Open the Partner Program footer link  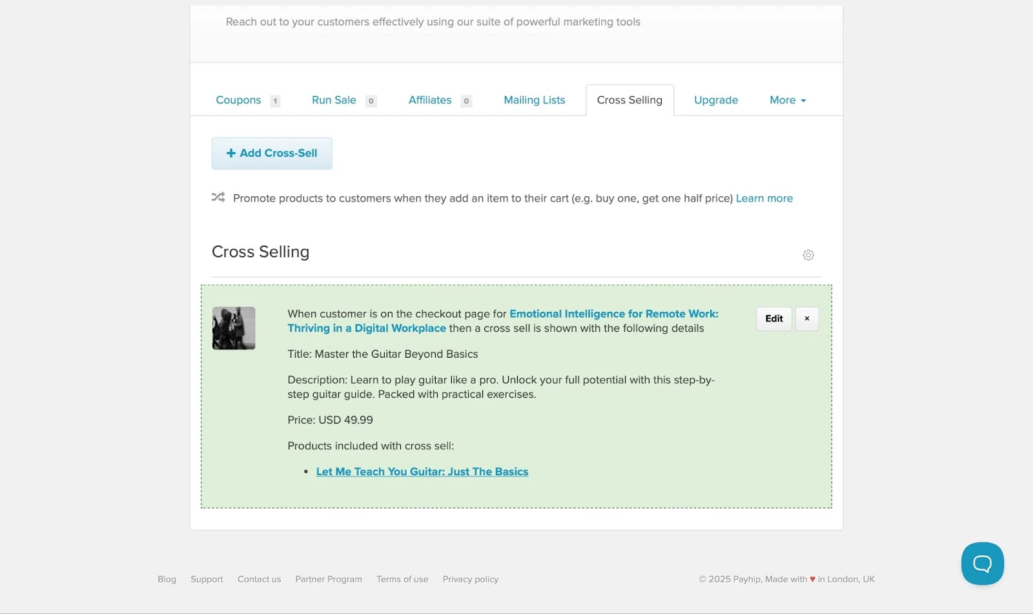pos(329,579)
